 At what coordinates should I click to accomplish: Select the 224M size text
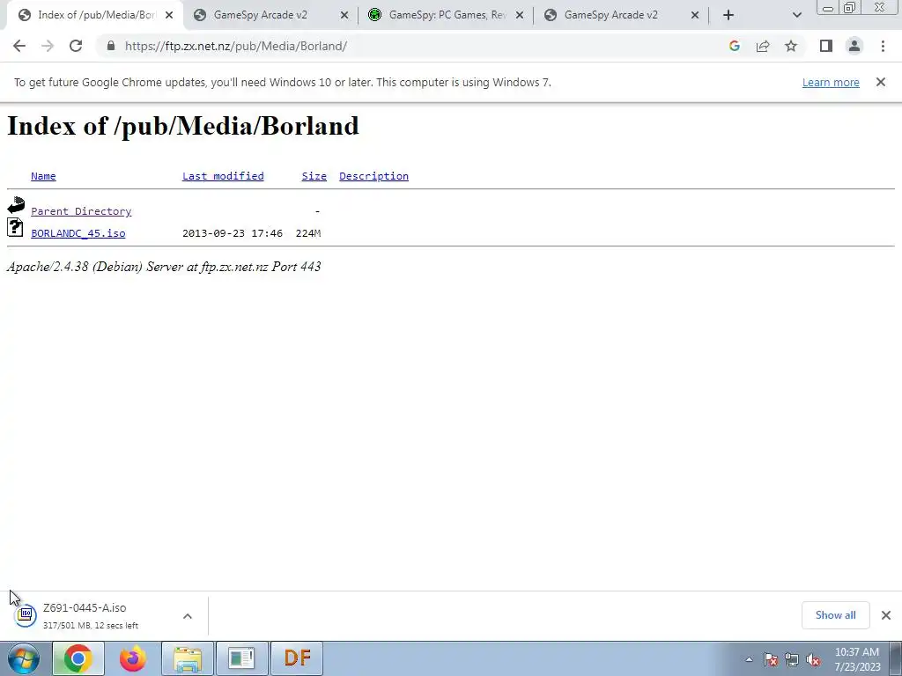pos(308,232)
